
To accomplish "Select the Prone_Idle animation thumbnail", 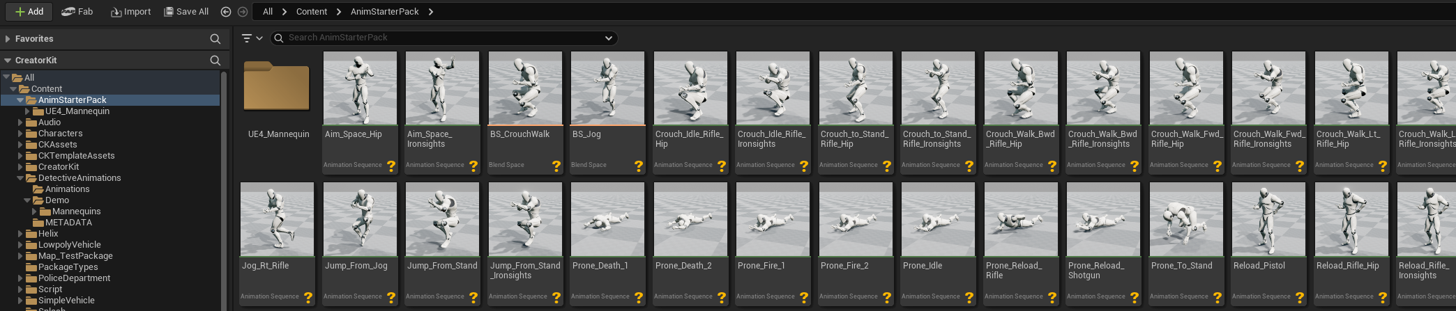I will (x=937, y=220).
